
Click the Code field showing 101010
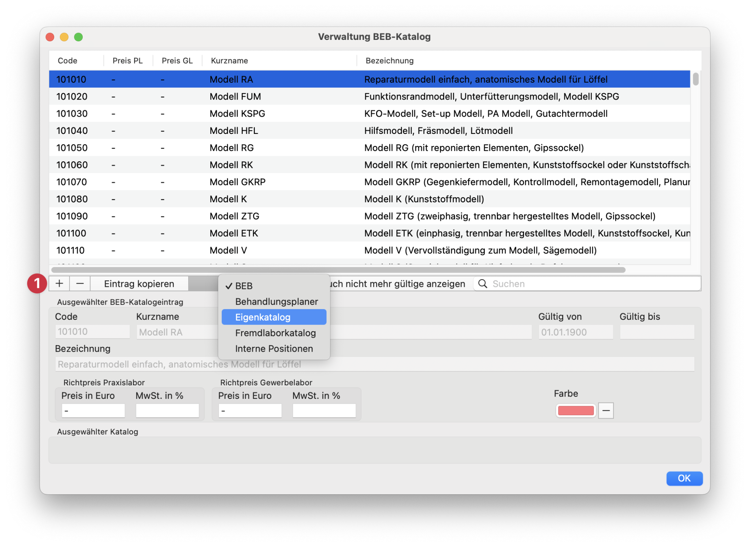[x=92, y=332]
